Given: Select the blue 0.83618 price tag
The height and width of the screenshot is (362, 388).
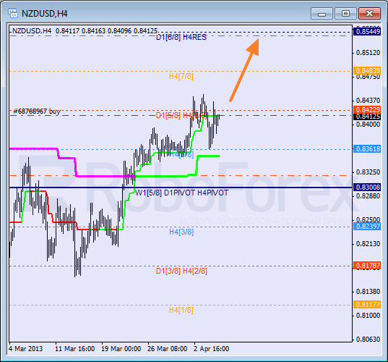Looking at the screenshot, I should point(367,148).
